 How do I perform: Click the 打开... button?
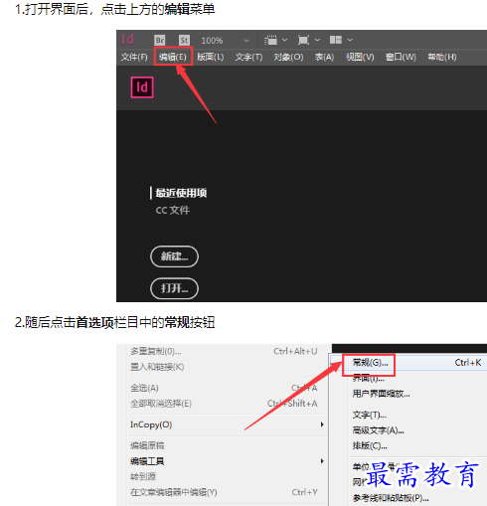[x=174, y=288]
